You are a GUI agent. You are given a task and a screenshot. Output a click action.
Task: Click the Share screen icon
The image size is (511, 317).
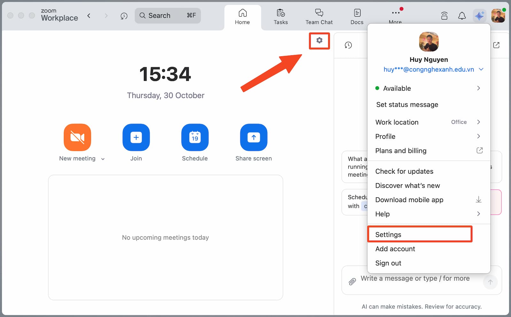point(254,137)
